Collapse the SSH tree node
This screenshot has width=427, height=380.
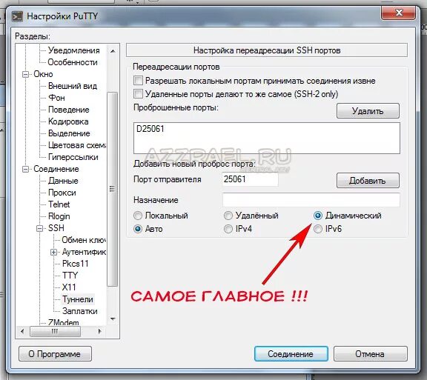[40, 228]
